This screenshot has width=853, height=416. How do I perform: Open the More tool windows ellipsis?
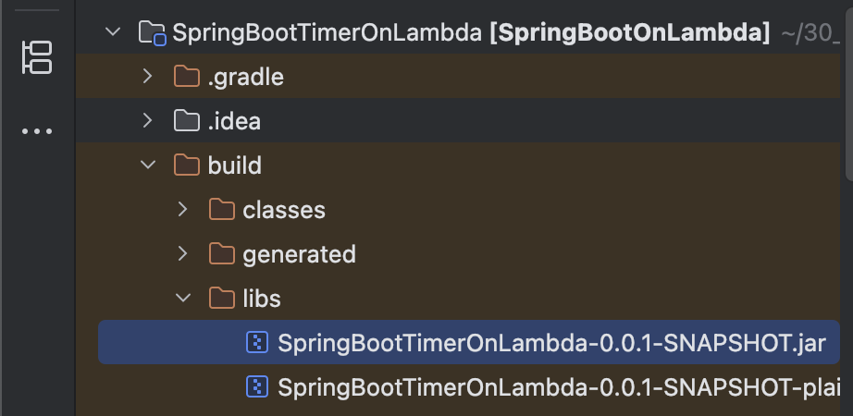click(x=36, y=131)
